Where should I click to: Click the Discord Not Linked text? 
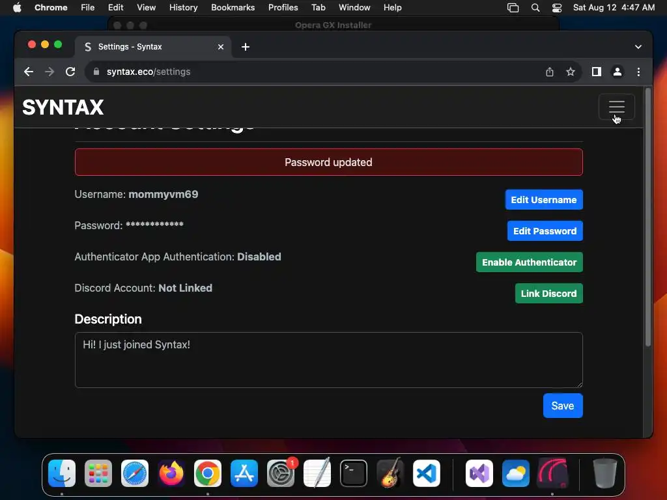coord(185,288)
